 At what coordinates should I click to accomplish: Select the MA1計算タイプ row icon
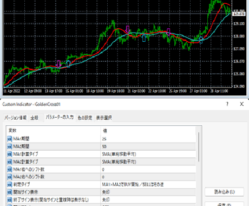[x=10, y=154]
